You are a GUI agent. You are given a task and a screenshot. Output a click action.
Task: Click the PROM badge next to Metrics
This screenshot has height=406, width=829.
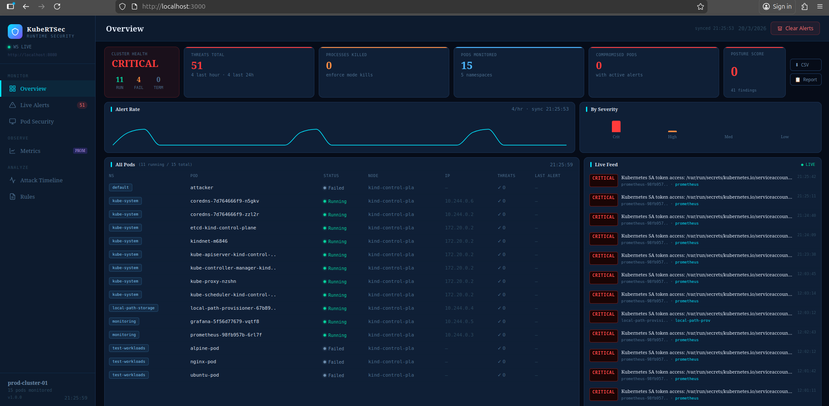coord(80,151)
